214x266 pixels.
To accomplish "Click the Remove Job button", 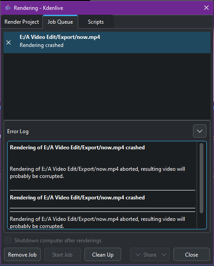I will click(22, 254).
